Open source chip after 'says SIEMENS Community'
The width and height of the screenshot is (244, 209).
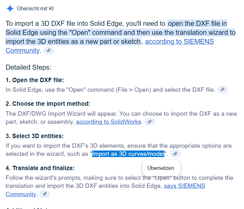click(45, 194)
